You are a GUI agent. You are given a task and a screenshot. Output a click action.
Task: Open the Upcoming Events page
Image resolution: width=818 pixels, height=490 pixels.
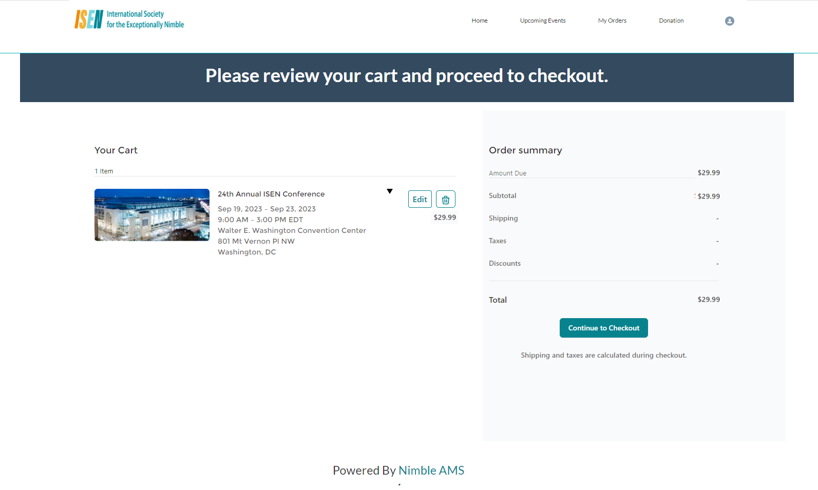click(542, 21)
